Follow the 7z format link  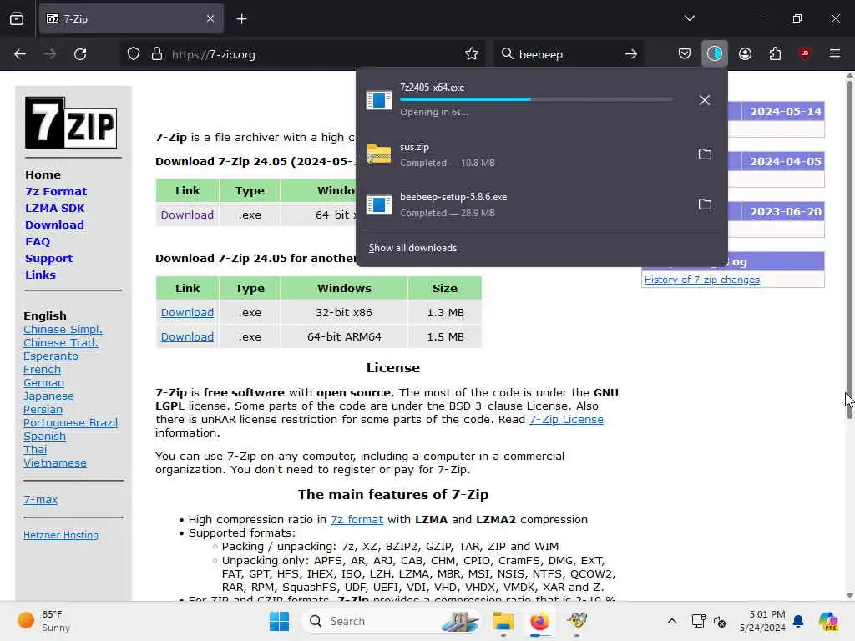pyautogui.click(x=357, y=519)
